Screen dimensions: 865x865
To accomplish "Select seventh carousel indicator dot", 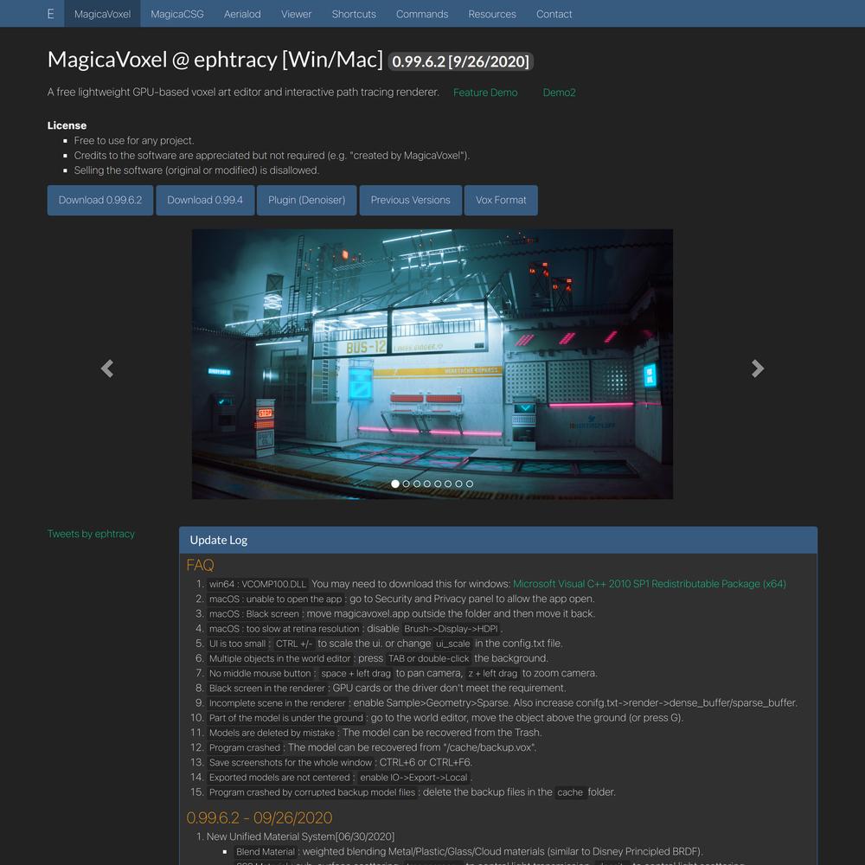I will coord(458,484).
